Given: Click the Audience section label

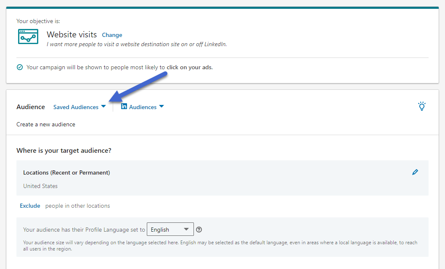Looking at the screenshot, I should 31,107.
